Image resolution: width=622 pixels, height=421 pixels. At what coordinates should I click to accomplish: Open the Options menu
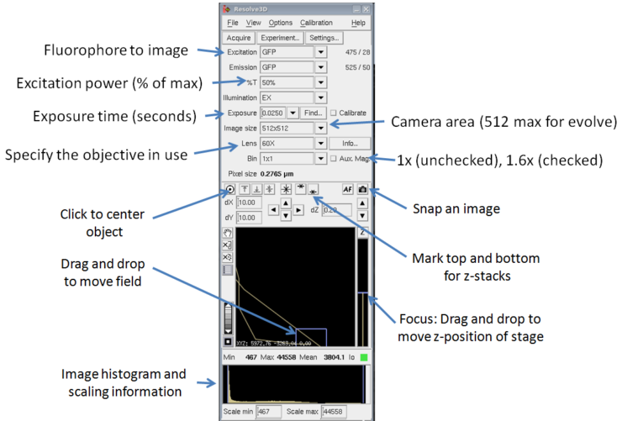281,23
